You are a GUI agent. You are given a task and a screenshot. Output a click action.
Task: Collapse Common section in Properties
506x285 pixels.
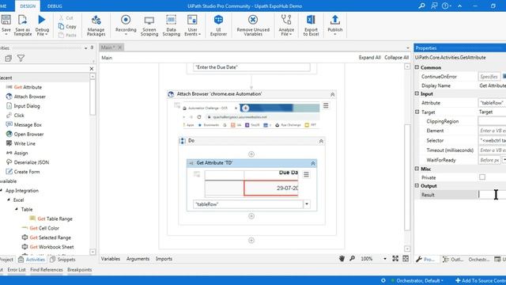pyautogui.click(x=417, y=67)
